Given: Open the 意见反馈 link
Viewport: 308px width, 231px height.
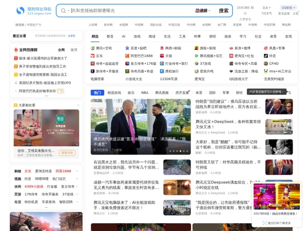Looking at the screenshot, I should (284, 13).
